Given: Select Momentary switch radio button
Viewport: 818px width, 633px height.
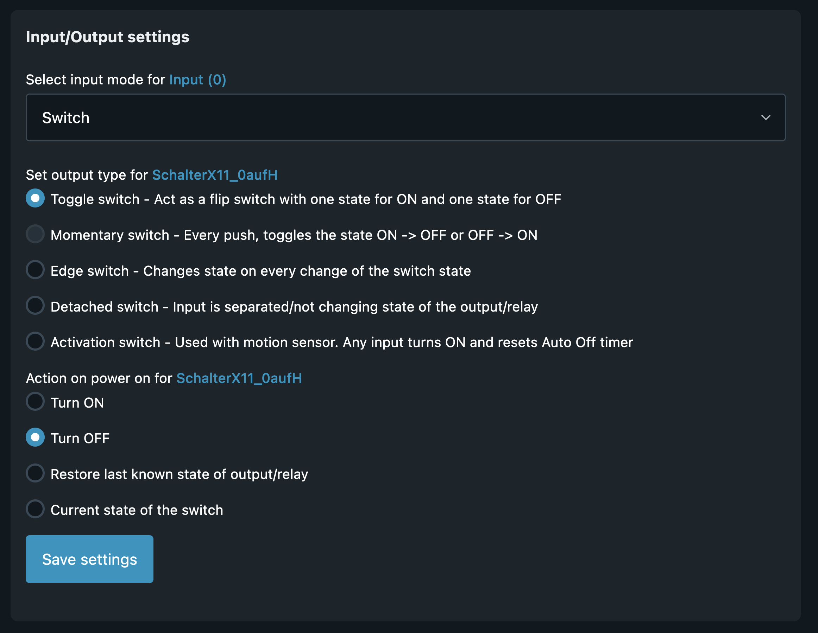Looking at the screenshot, I should [35, 234].
